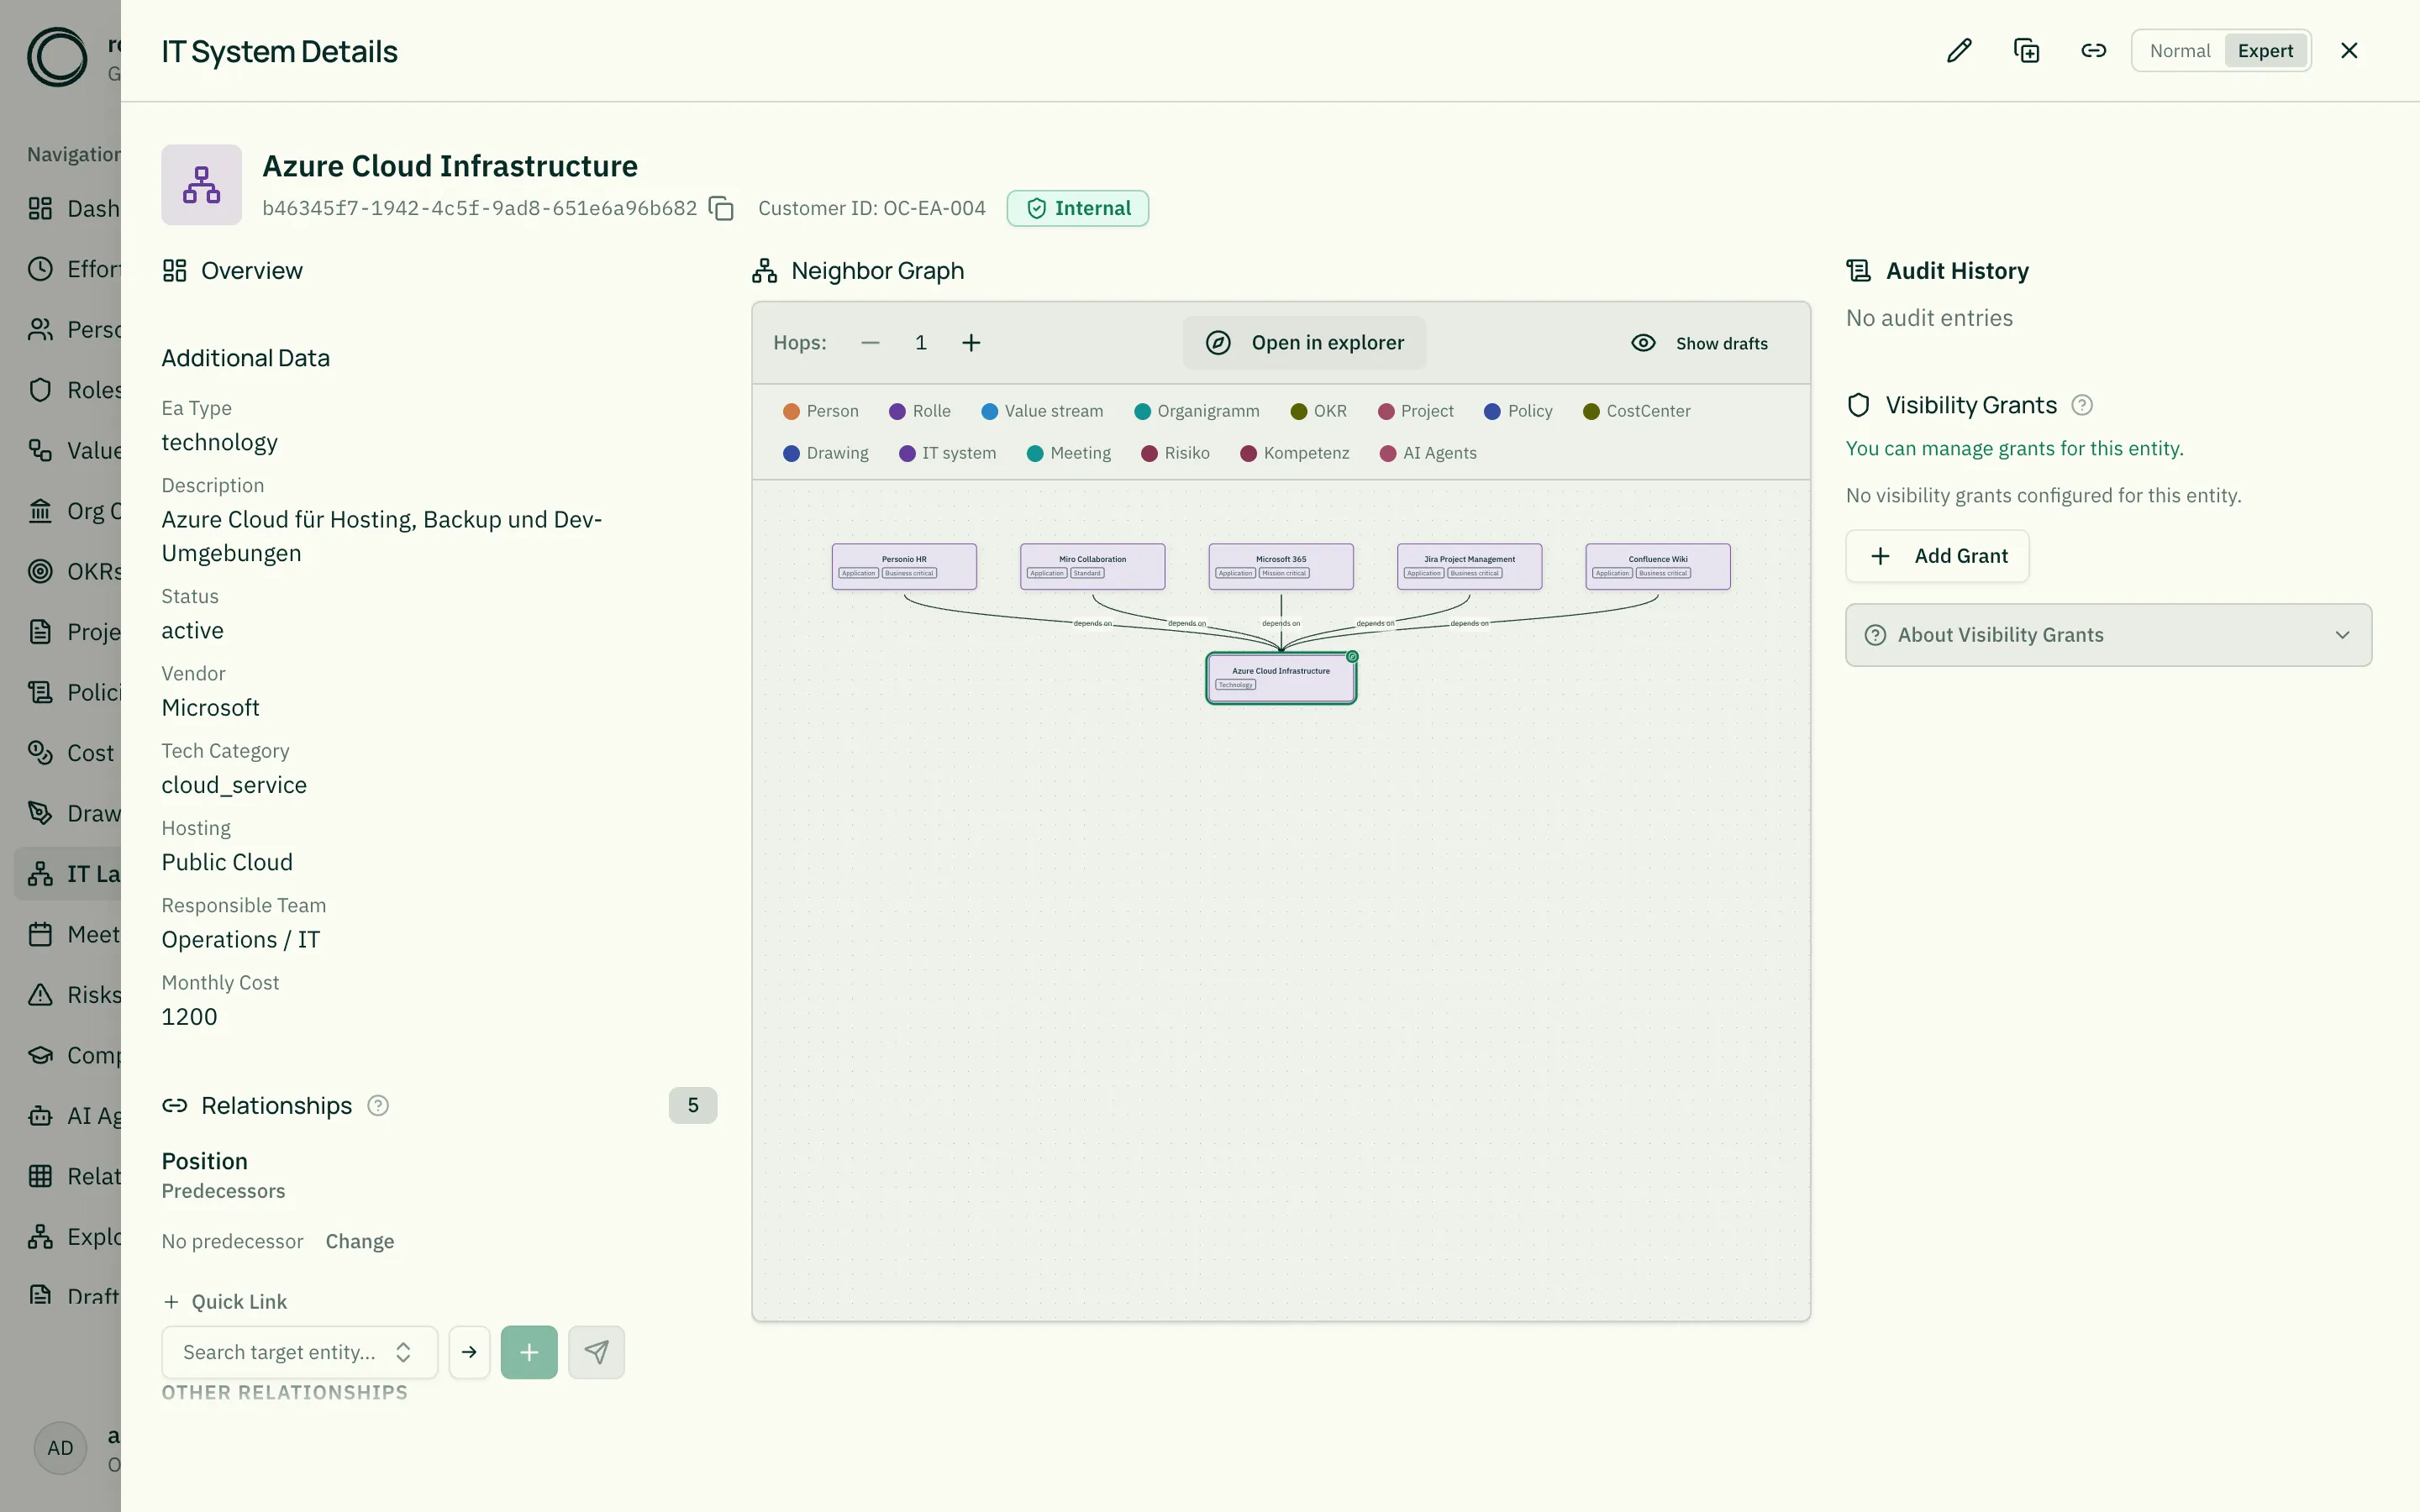Open the Search target entity combo box
Image resolution: width=2420 pixels, height=1512 pixels.
299,1352
